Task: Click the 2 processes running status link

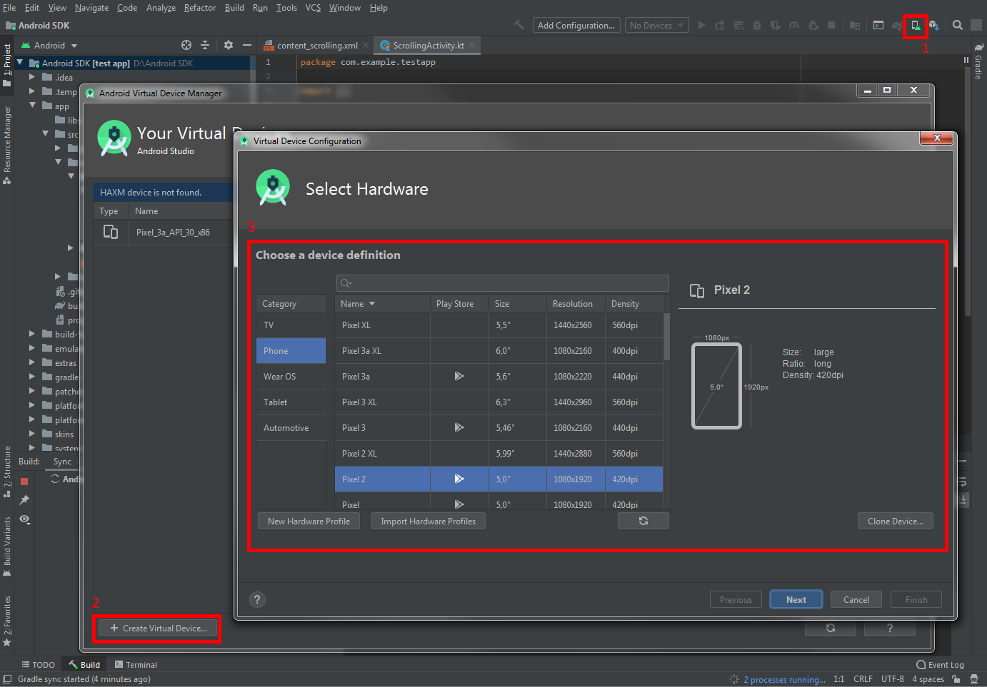Action: coord(784,679)
